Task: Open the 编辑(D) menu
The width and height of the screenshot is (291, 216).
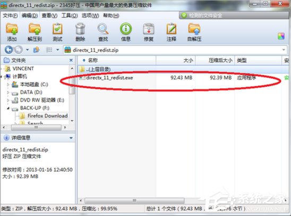Action: 30,15
